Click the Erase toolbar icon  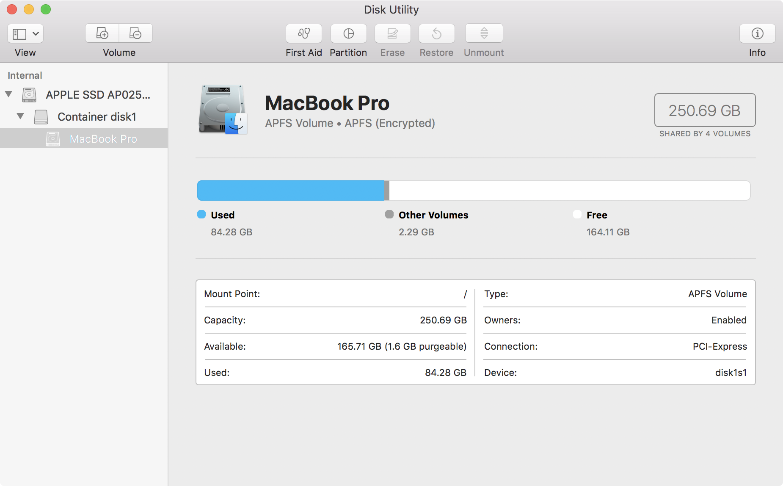pyautogui.click(x=393, y=33)
